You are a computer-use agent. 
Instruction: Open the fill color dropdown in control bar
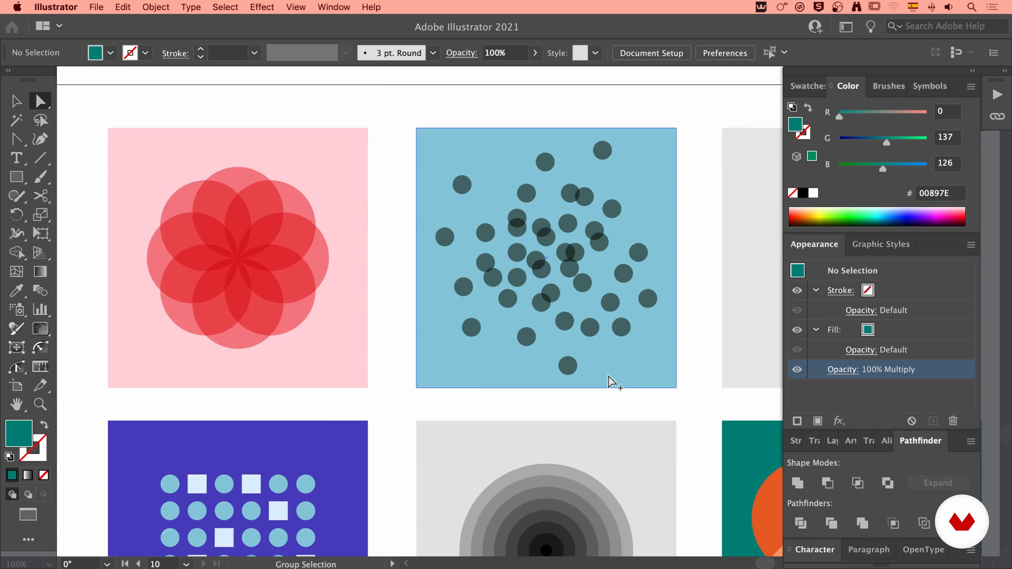click(x=110, y=53)
